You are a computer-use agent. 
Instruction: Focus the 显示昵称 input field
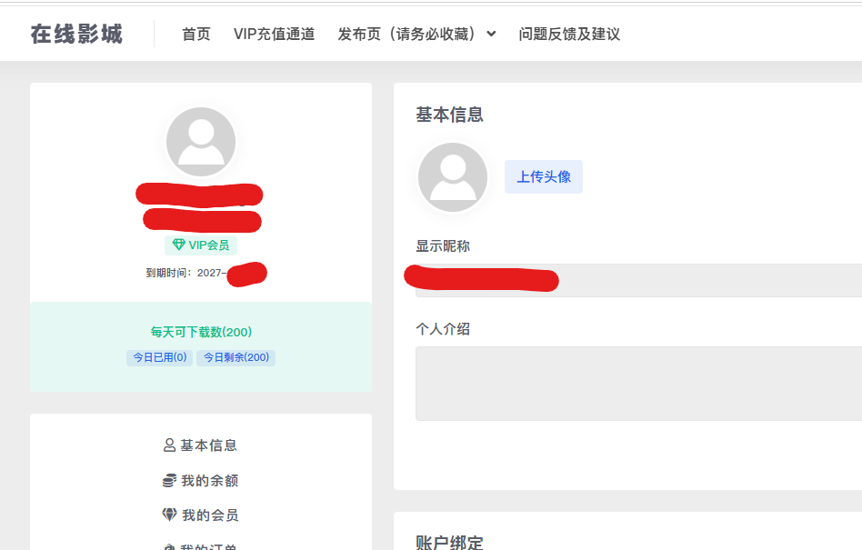click(639, 280)
